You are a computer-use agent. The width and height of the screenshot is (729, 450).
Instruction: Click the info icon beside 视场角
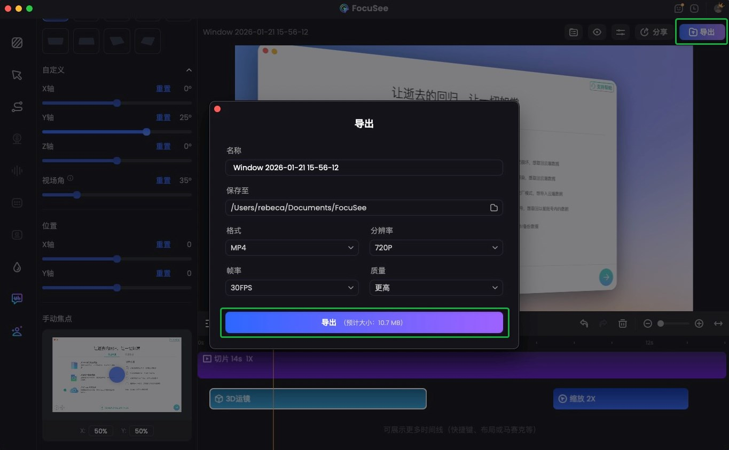[x=70, y=179]
